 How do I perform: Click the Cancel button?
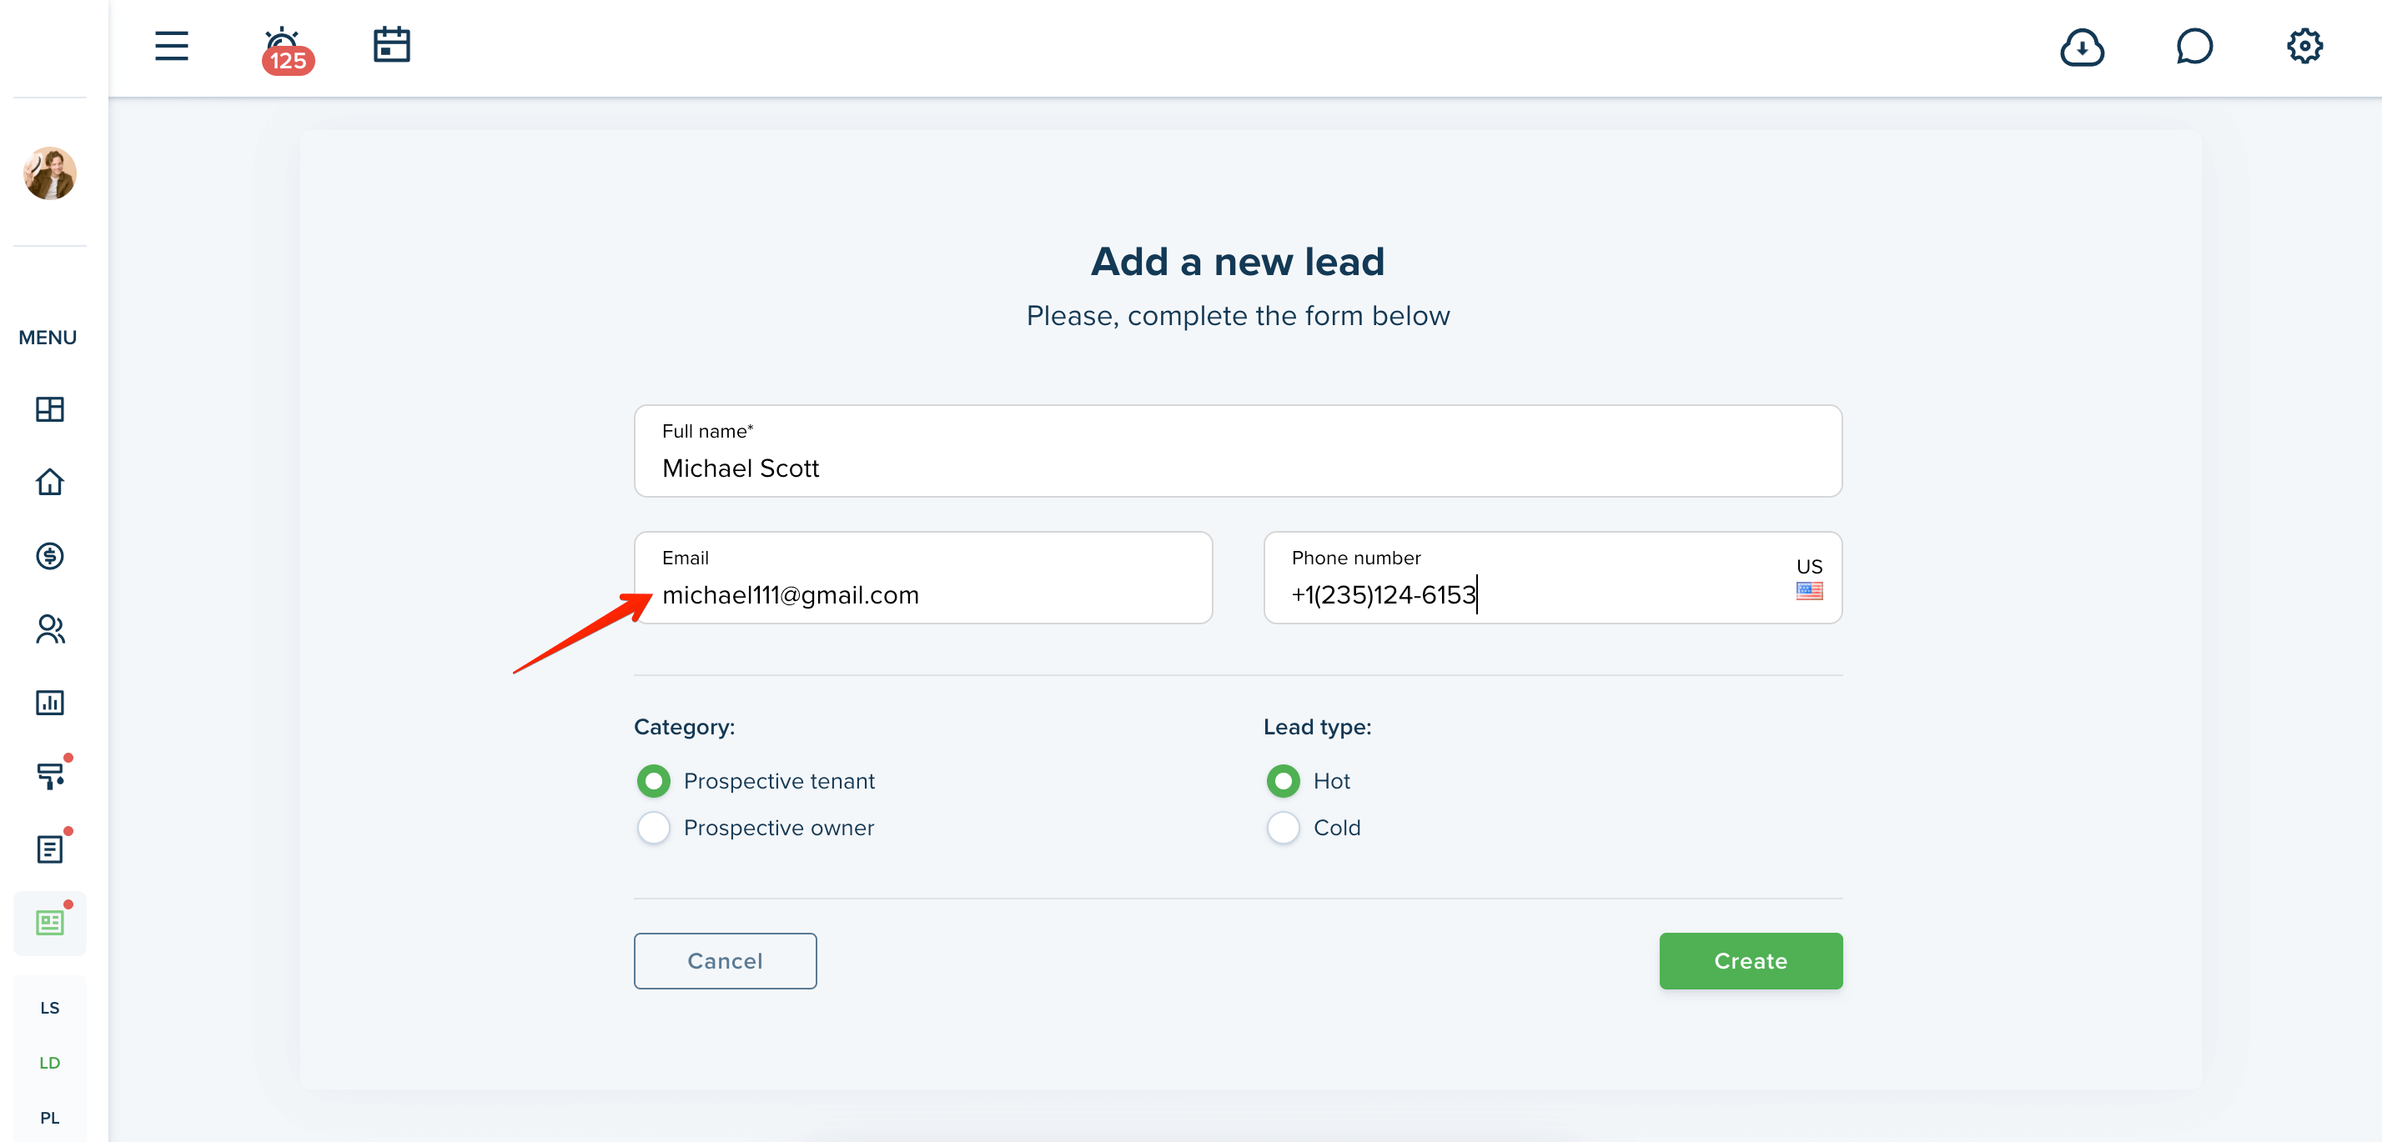(725, 961)
